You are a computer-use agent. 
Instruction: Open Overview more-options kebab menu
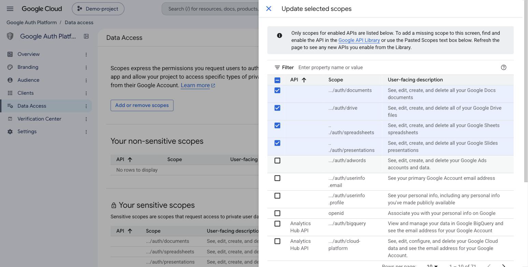pyautogui.click(x=86, y=54)
